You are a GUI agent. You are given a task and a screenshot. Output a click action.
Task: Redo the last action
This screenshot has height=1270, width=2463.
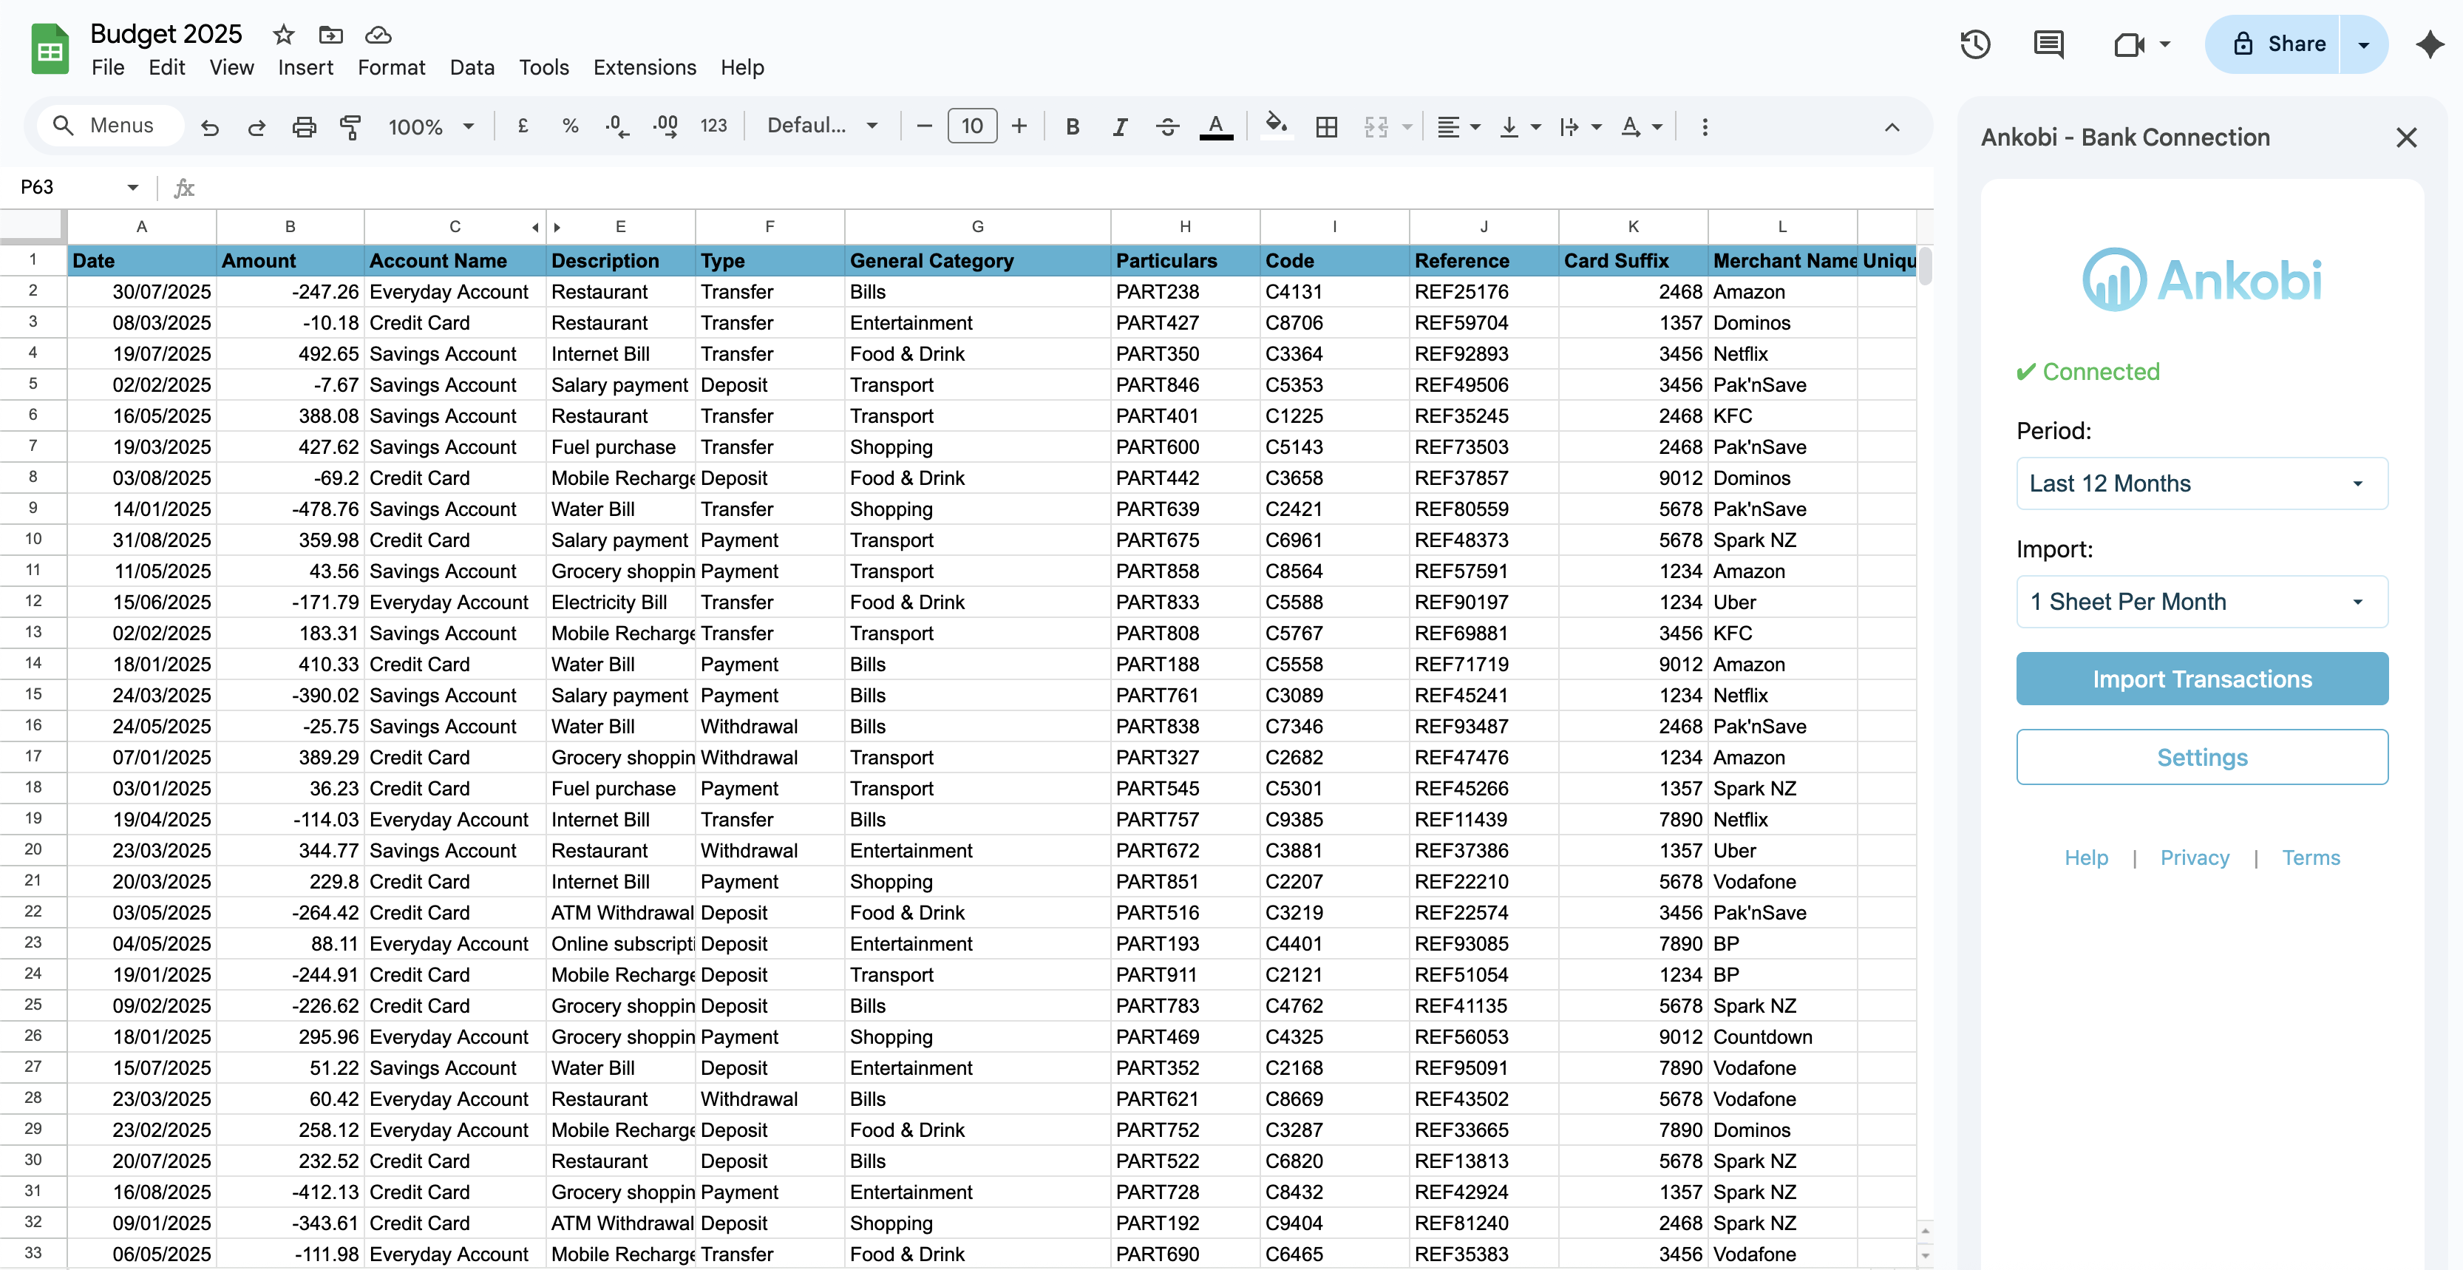coord(257,126)
